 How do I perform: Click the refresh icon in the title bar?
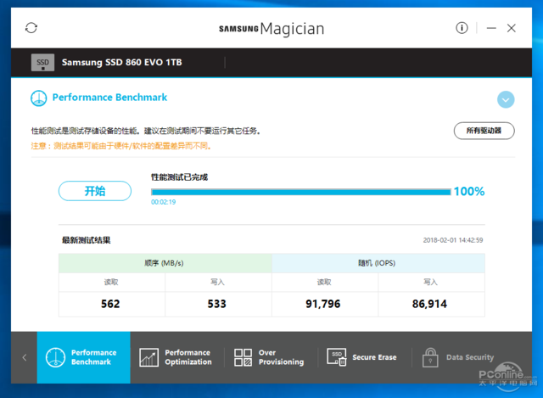31,28
